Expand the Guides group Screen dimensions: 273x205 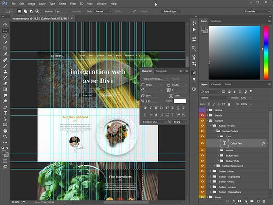pos(207,110)
